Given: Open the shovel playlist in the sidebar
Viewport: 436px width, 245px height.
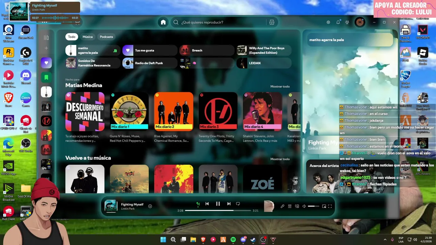Looking at the screenshot, I should [x=46, y=92].
